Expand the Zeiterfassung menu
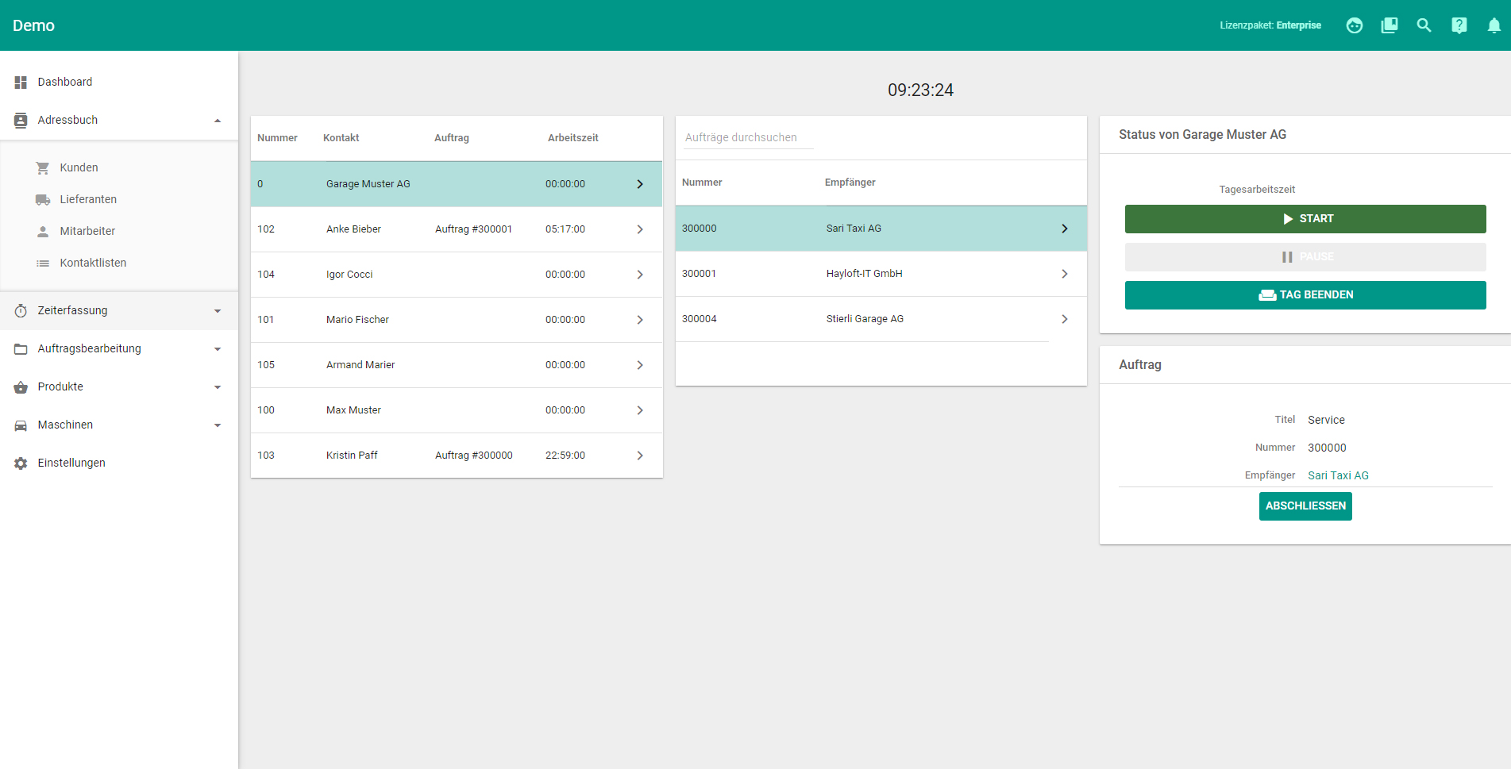 tap(217, 311)
